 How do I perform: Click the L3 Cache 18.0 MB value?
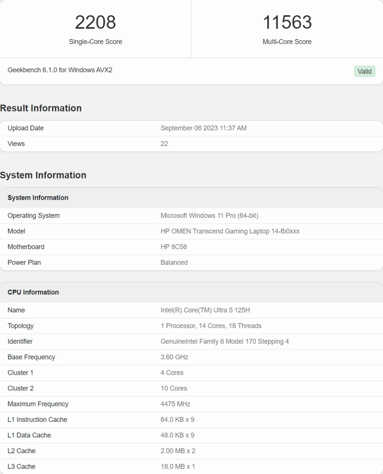pyautogui.click(x=178, y=467)
